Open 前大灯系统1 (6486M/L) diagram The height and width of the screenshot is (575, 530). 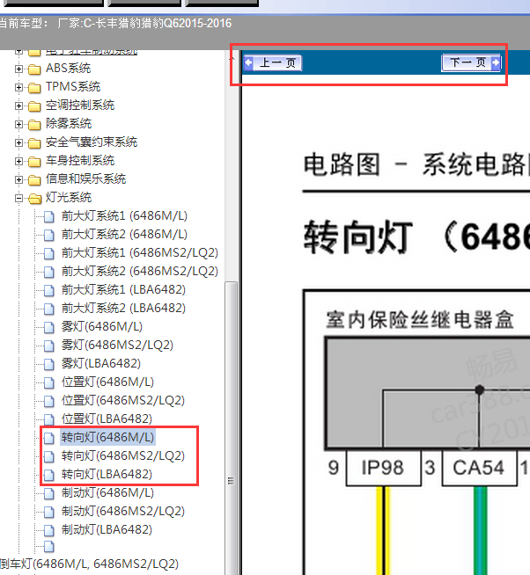pos(124,216)
